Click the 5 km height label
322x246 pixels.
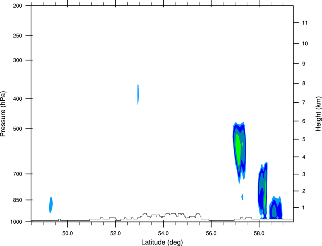(304, 139)
